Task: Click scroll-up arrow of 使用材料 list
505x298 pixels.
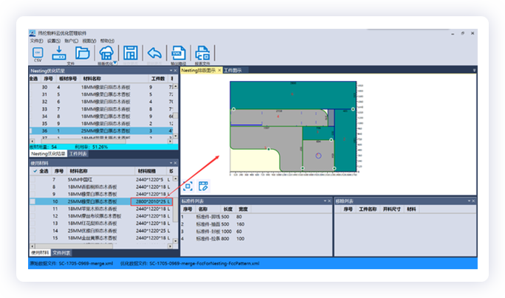Action: click(176, 179)
